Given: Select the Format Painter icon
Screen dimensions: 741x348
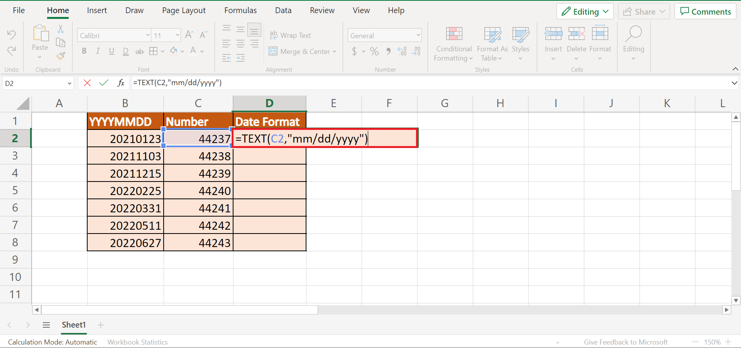Looking at the screenshot, I should click(x=61, y=56).
